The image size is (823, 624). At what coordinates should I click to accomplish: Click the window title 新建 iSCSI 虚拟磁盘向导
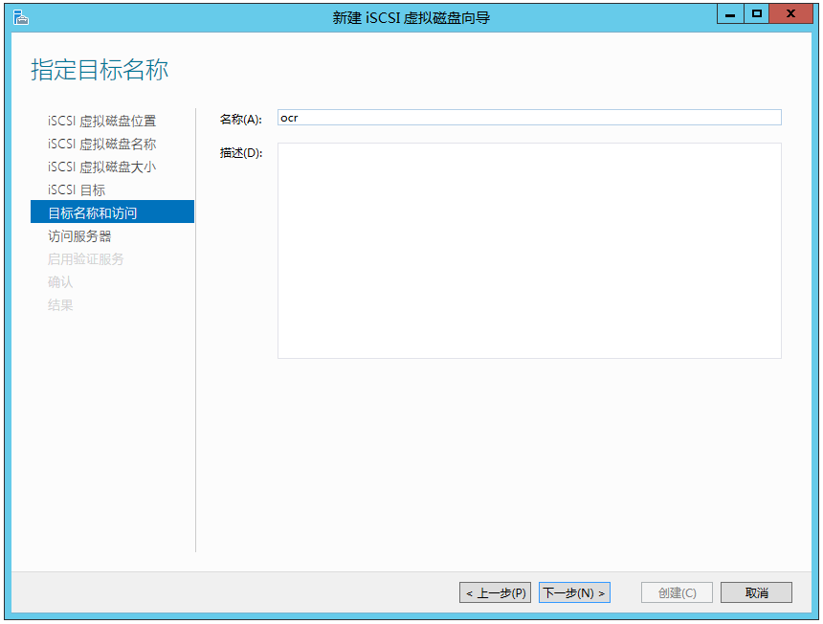pyautogui.click(x=411, y=18)
